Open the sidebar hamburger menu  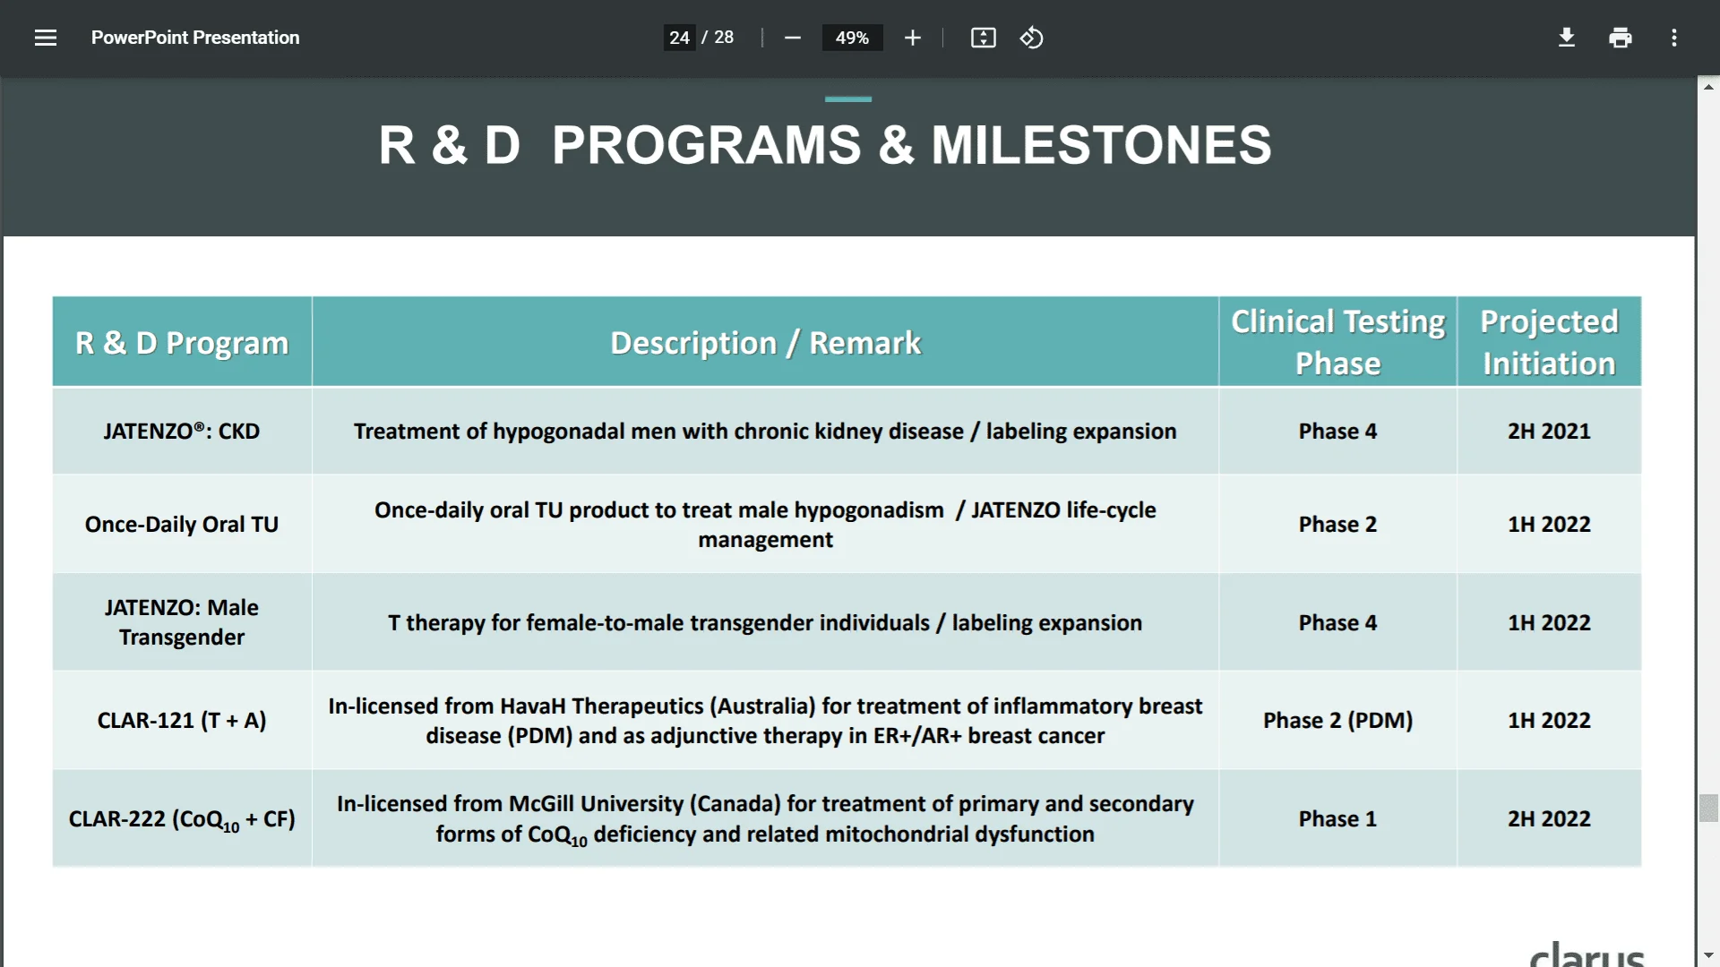[x=46, y=38]
